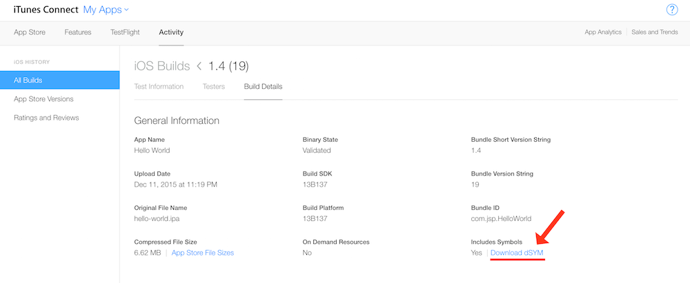Switch to Test Information tab
Viewport: 690px width, 283px height.
[x=159, y=87]
